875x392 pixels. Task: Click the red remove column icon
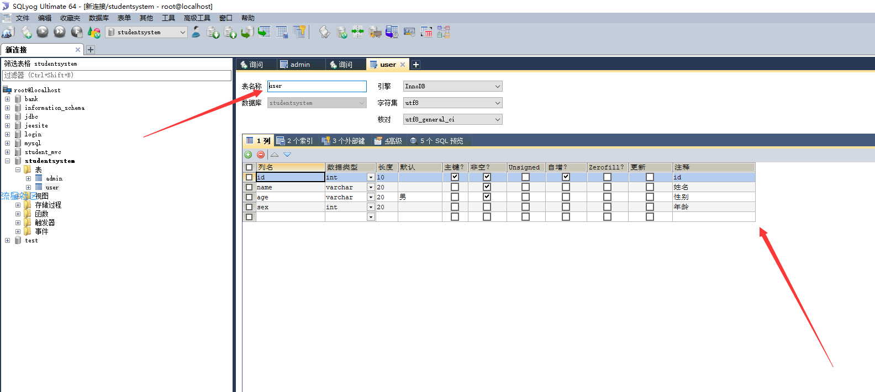(261, 155)
